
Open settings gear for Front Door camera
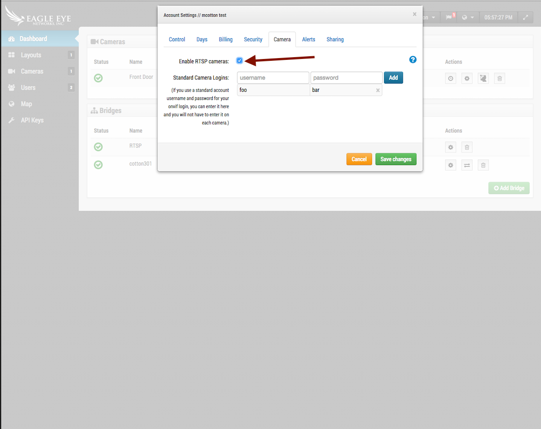[467, 78]
